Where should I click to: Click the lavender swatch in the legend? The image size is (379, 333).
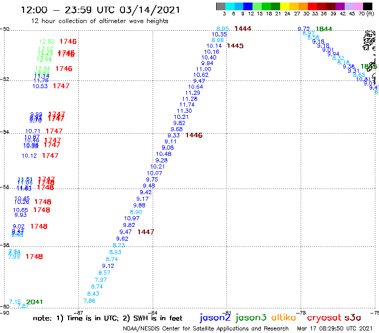click(349, 6)
